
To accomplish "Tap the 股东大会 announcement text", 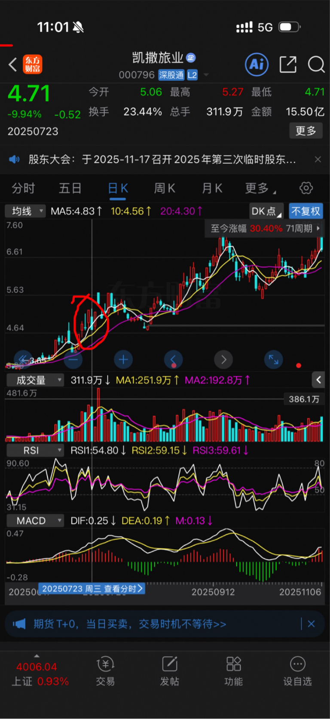I will [x=162, y=160].
